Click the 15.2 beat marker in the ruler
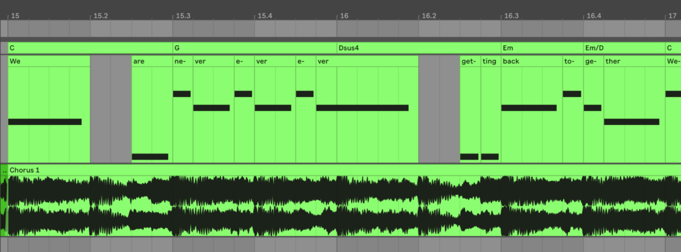The width and height of the screenshot is (681, 252). coord(100,16)
